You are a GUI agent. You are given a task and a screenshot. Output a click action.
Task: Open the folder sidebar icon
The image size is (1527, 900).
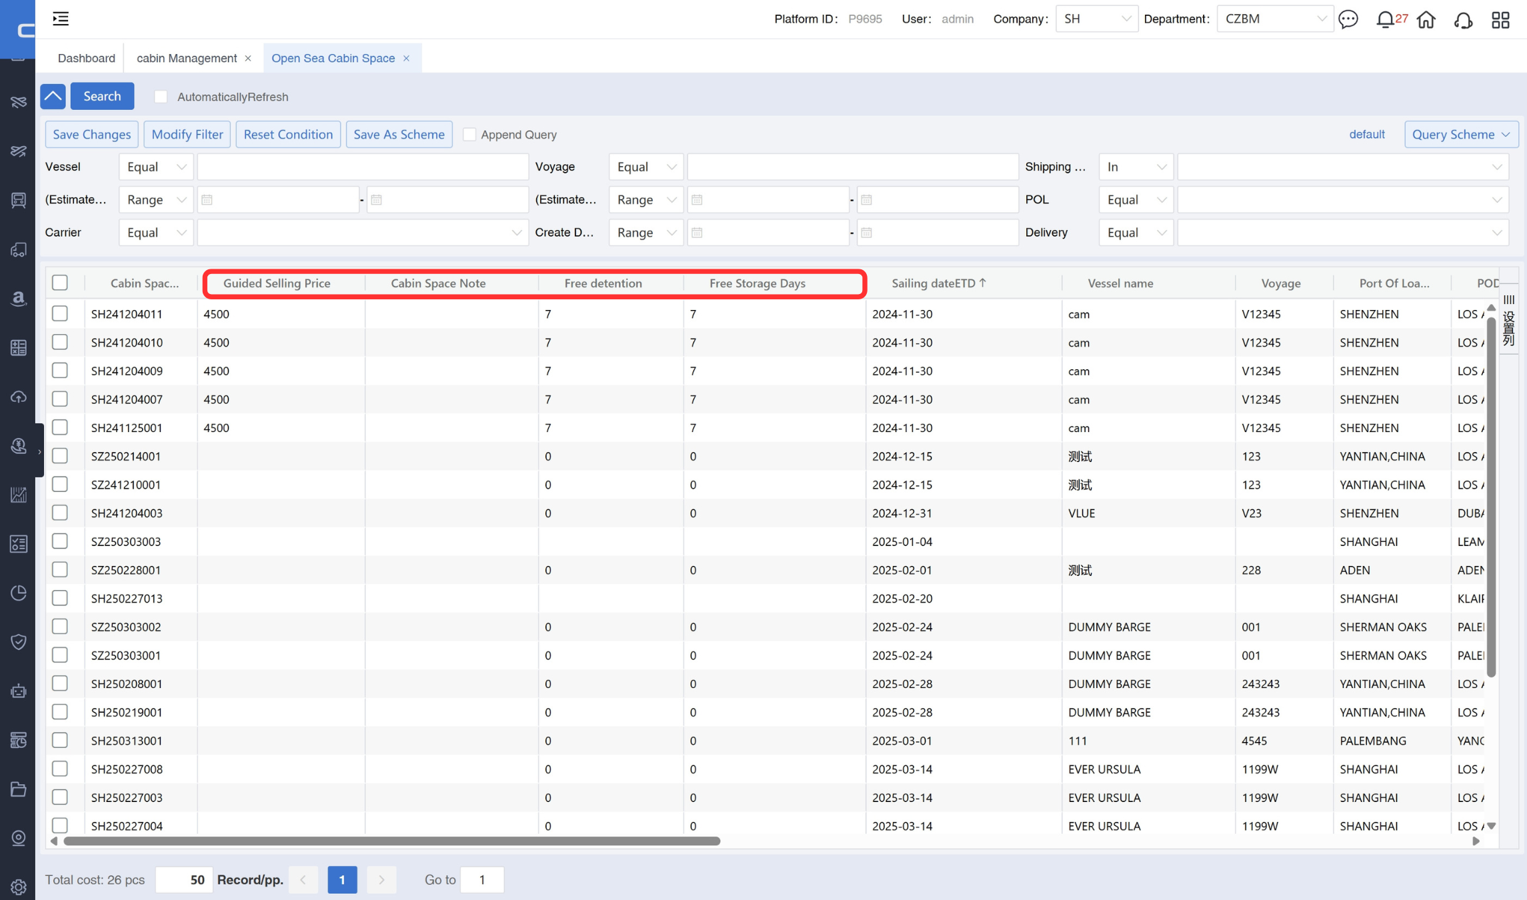(x=18, y=789)
